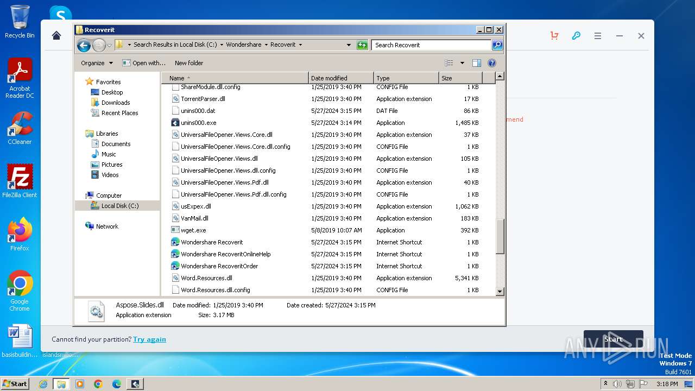Image resolution: width=695 pixels, height=391 pixels.
Task: Sort by Date modified column
Action: (341, 78)
